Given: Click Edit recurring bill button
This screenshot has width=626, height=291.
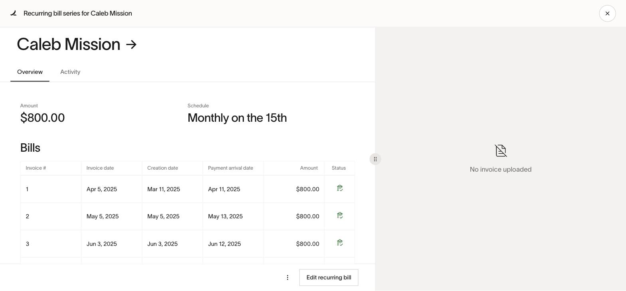Looking at the screenshot, I should coord(329,277).
